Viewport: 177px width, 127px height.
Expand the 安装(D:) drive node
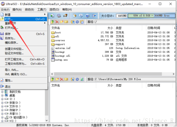pyautogui.click(x=2, y=103)
